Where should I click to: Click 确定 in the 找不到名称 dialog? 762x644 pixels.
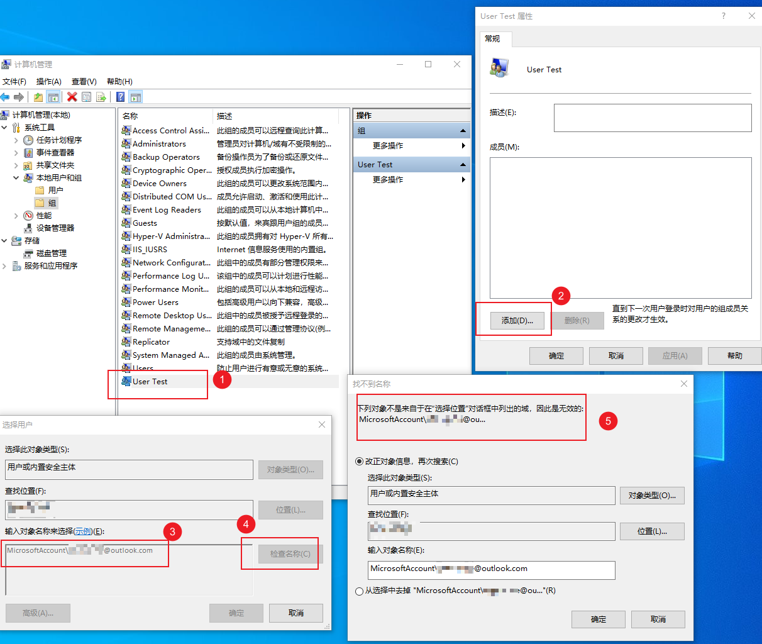(599, 619)
